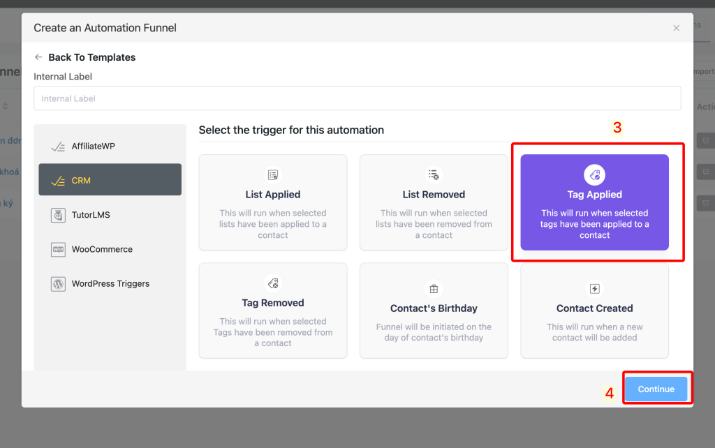Pick the List Removed trigger card title

(x=434, y=195)
